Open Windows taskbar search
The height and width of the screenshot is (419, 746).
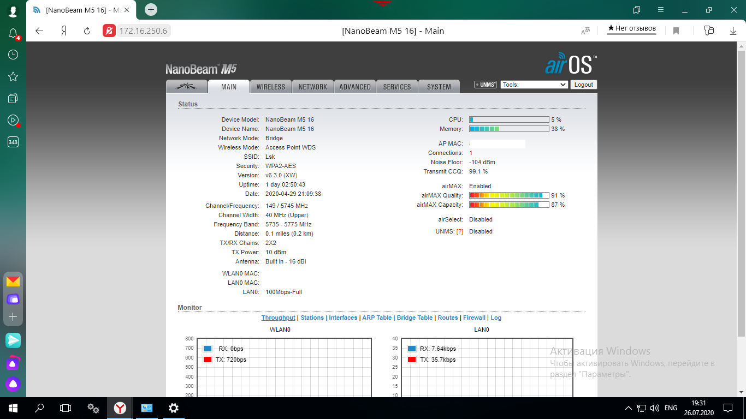[39, 408]
